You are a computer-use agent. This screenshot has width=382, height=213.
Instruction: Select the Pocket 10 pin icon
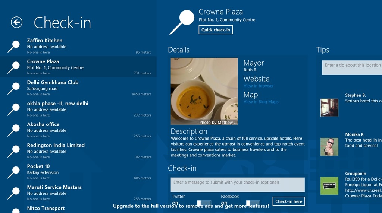13,172
